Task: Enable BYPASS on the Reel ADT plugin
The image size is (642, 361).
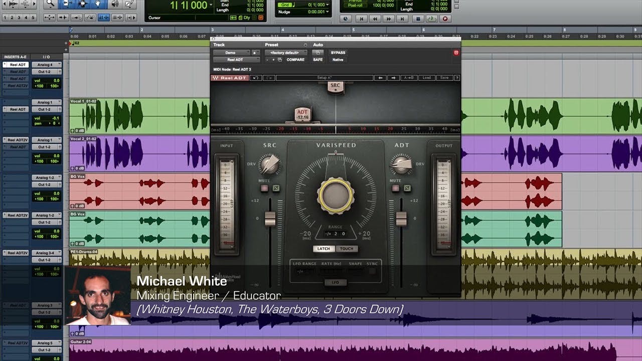Action: pos(338,52)
